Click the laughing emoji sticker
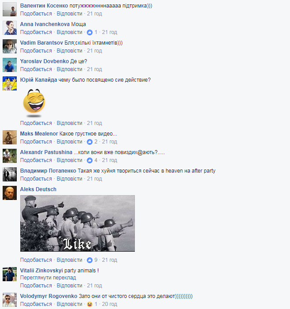Screen dimensions: 290x309 pyautogui.click(x=34, y=102)
